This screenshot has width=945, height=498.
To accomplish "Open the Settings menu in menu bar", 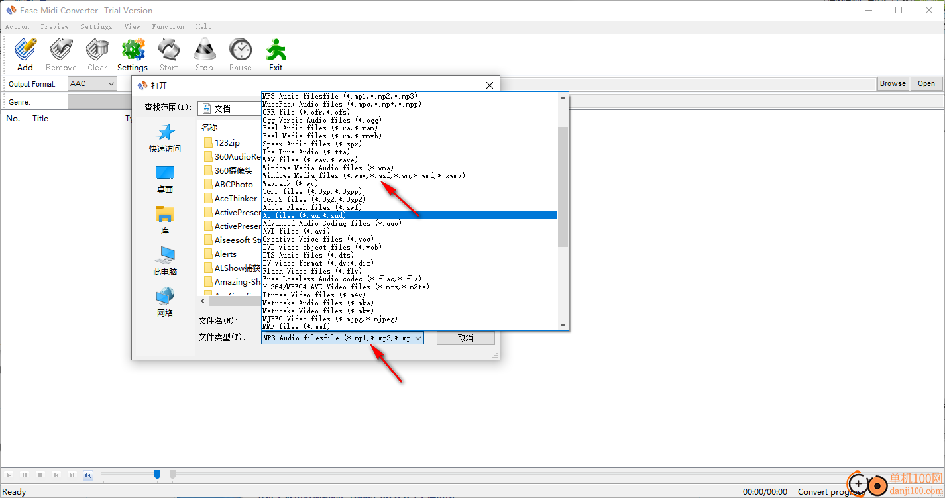I will [x=97, y=26].
